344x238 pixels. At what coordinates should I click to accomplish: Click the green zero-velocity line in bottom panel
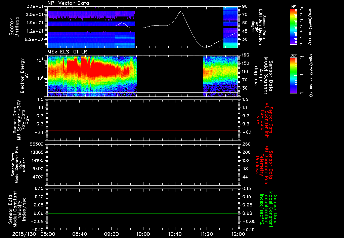(143, 213)
